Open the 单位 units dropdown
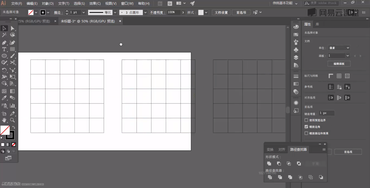The width and height of the screenshot is (370, 188). 339,48
